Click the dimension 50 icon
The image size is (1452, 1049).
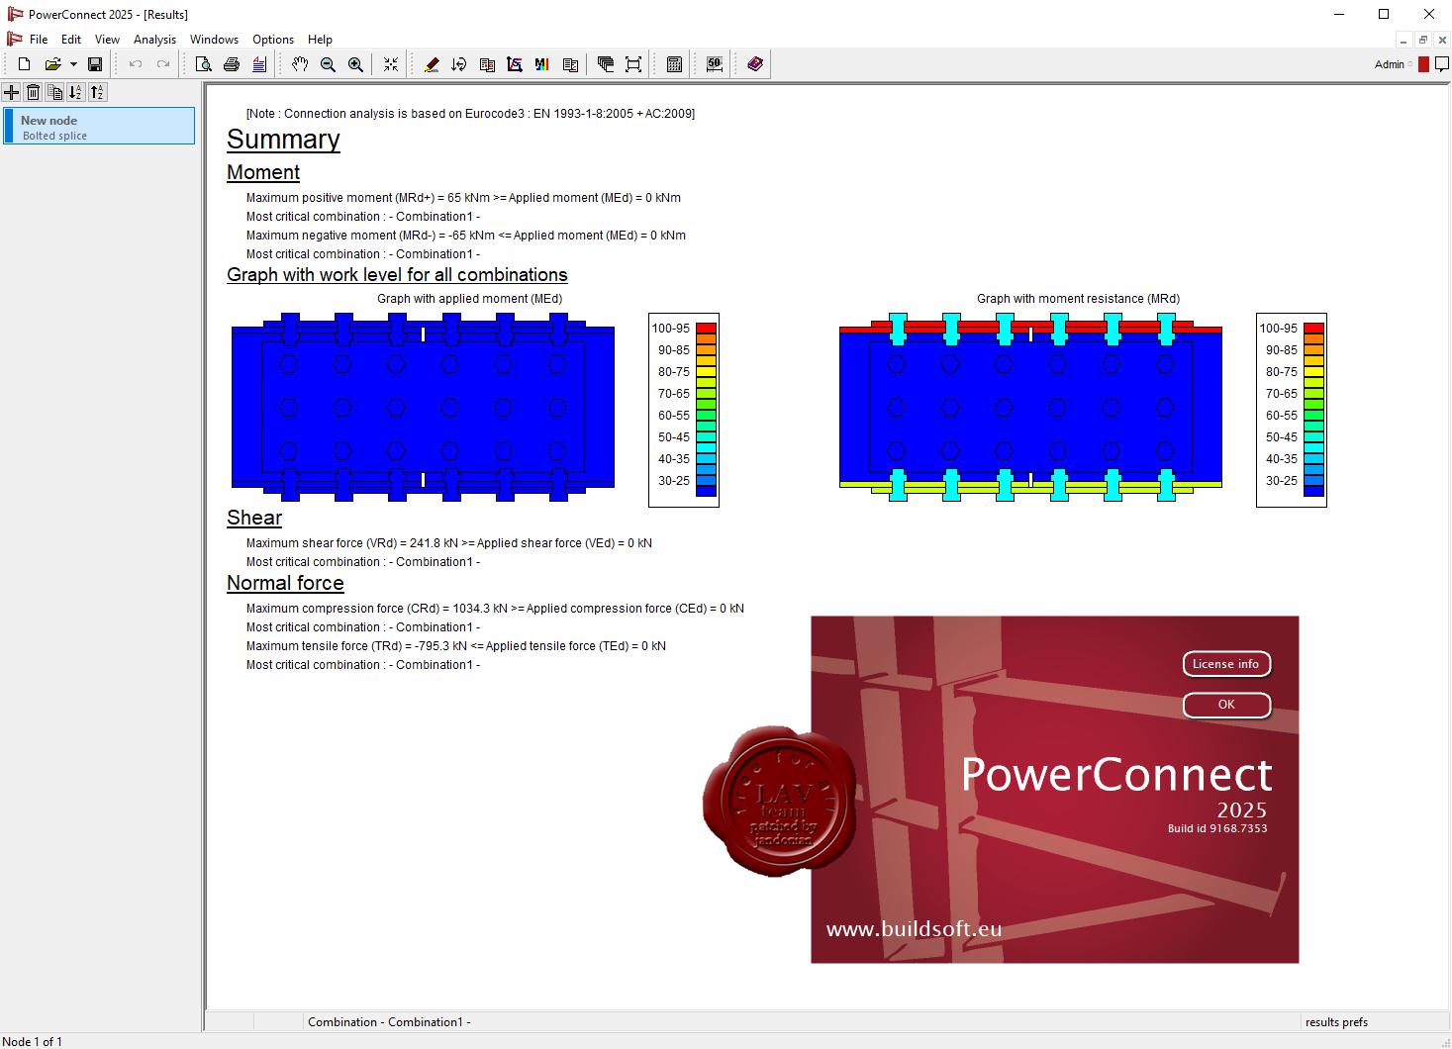tap(715, 64)
